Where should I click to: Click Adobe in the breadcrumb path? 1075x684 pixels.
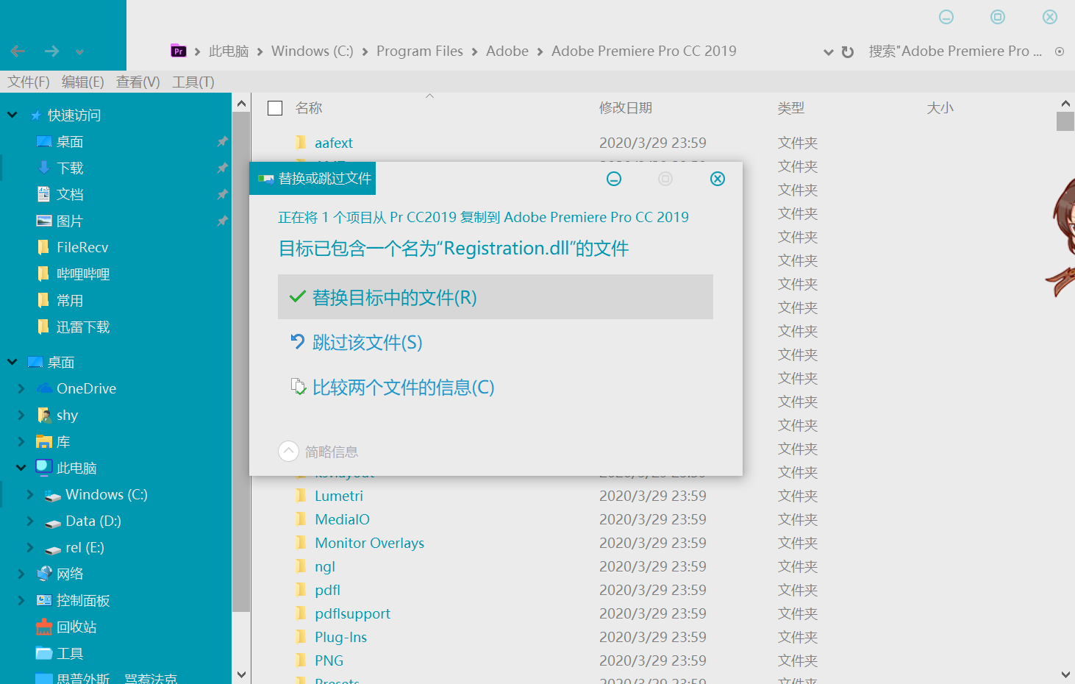507,51
